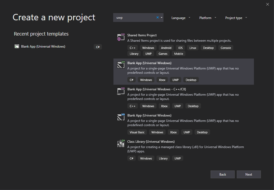Click the Back button
This screenshot has width=274, height=190.
tap(222, 174)
